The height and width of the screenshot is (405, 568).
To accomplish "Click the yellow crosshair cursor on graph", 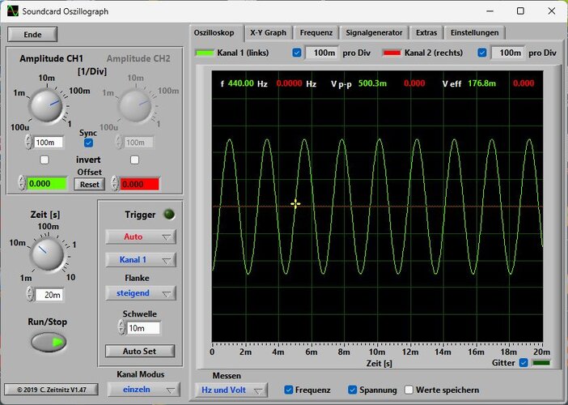I will point(295,204).
